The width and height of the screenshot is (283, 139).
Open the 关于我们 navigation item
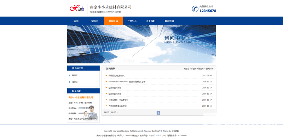151,21
